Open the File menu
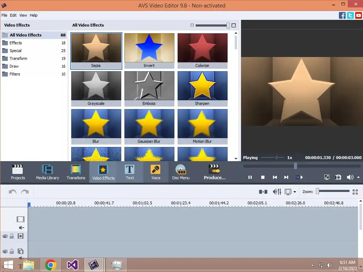Viewport: 363px width, 272px height. tap(4, 15)
